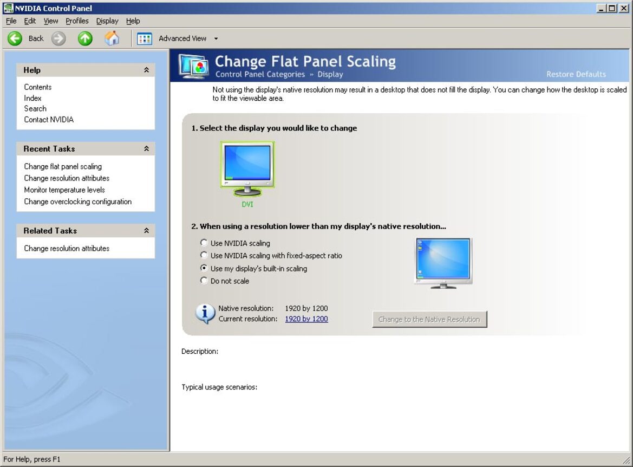Open Change overclocking configuration task

[x=78, y=202]
